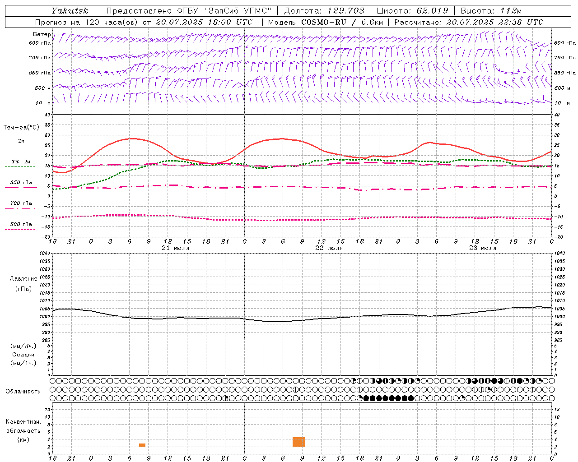
Task: Click the '21 июля' date label
Action: [176, 248]
